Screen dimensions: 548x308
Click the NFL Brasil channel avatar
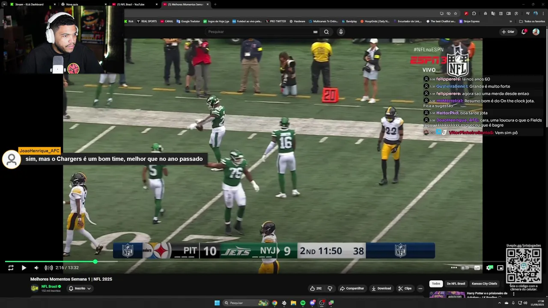35,288
